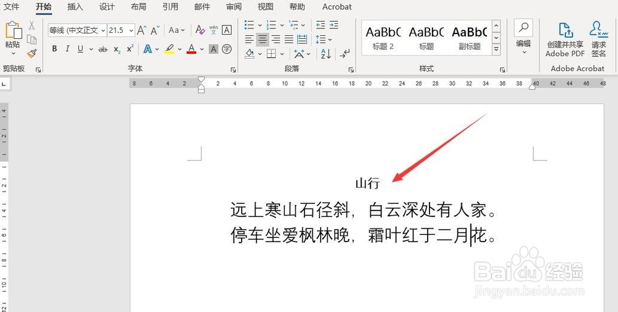
Task: Justify the paragraph text
Action: click(x=289, y=39)
